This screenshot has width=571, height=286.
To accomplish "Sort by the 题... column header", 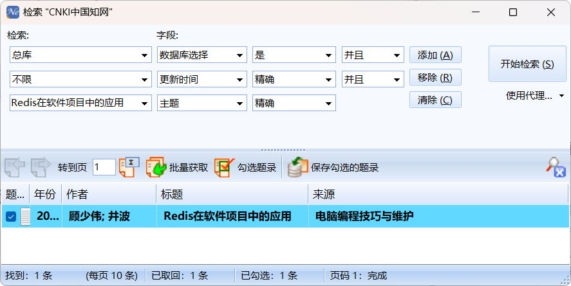I will pyautogui.click(x=15, y=195).
